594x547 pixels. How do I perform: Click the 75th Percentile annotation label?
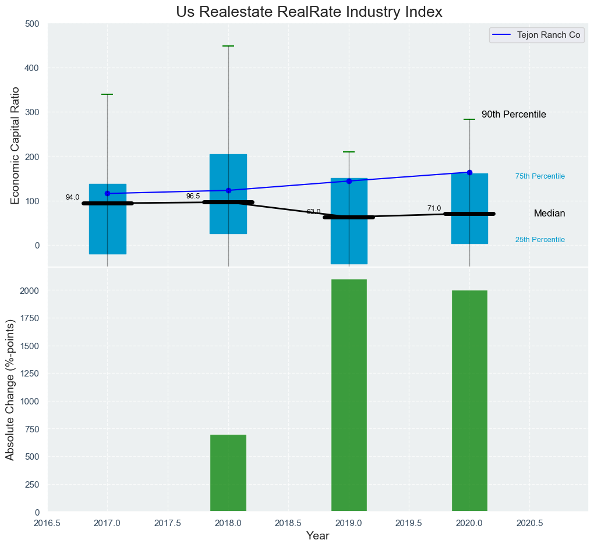point(540,176)
